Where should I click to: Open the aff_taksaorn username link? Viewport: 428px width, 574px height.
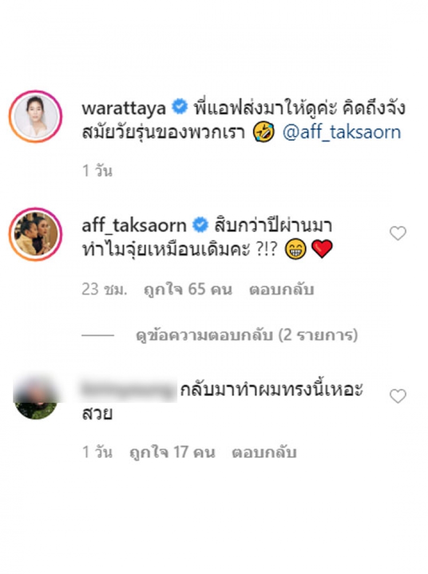pyautogui.click(x=134, y=225)
